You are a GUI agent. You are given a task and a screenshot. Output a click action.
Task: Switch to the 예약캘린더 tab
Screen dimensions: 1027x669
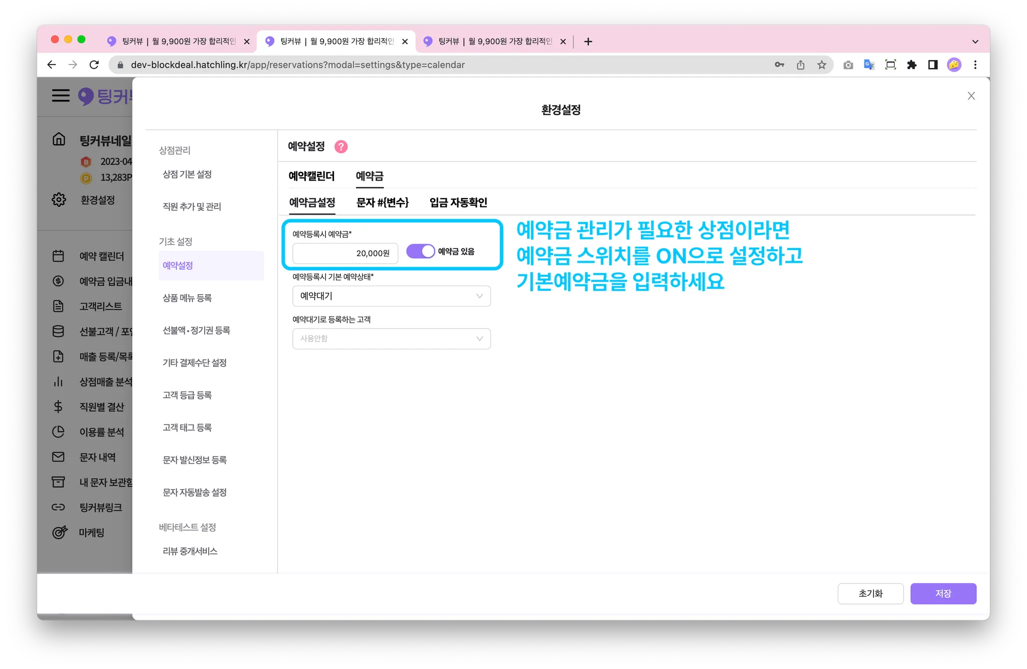[311, 176]
